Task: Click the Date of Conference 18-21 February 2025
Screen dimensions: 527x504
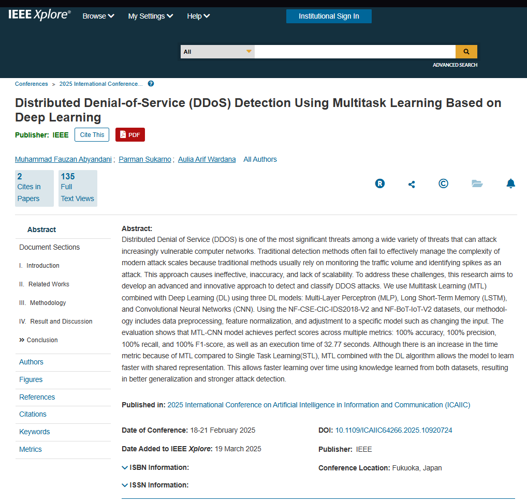Action: click(188, 430)
